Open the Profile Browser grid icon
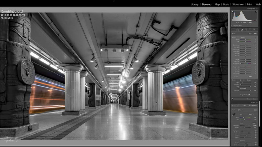The image size is (262, 147). pyautogui.click(x=255, y=110)
